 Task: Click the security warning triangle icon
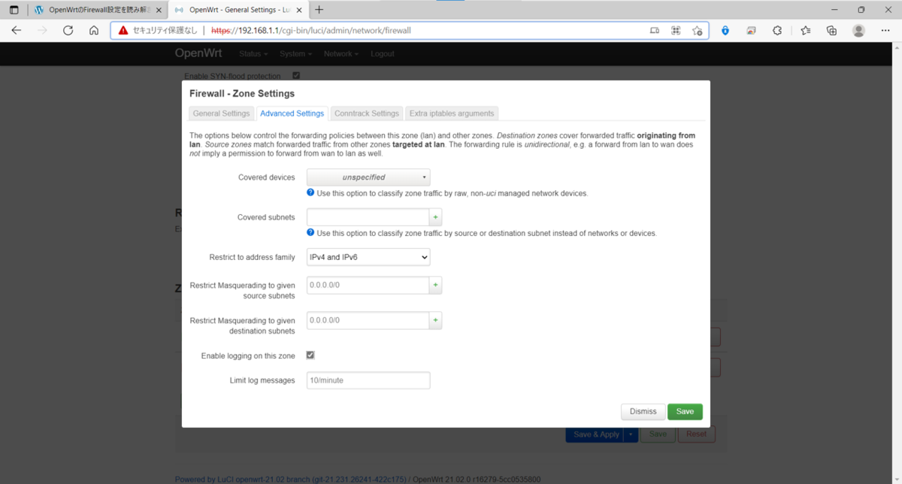tap(123, 31)
